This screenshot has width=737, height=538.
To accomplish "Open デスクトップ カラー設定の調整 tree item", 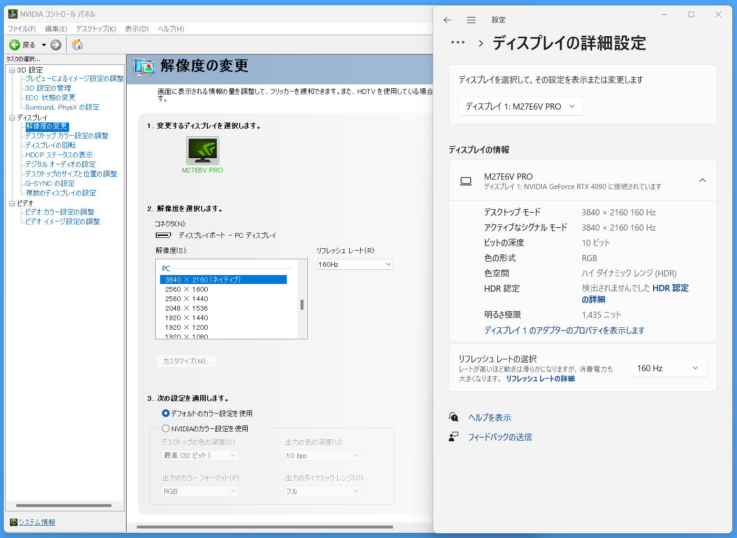I will click(x=67, y=136).
